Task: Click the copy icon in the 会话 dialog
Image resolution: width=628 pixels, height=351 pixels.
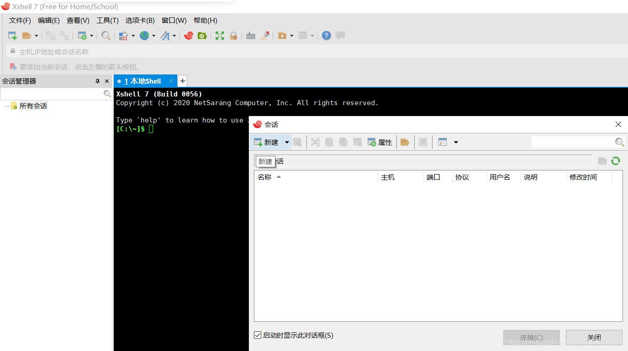Action: click(329, 142)
